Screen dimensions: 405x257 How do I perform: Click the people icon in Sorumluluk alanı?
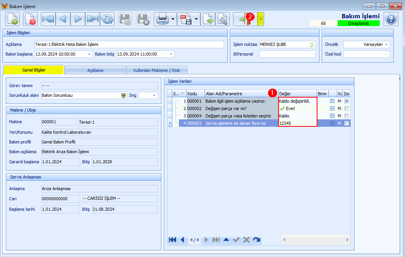coord(123,96)
